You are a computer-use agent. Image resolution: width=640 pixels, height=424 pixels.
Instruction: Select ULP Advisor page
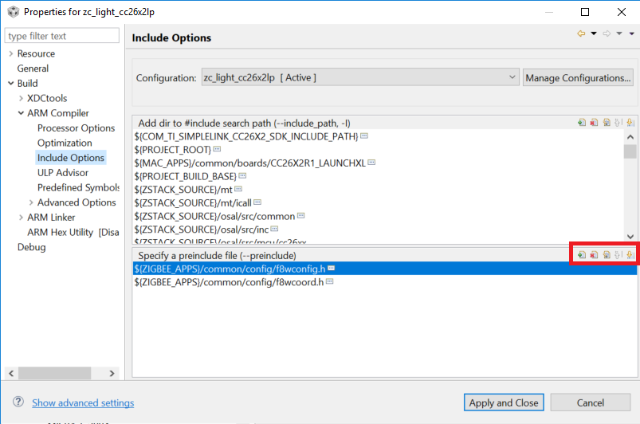coord(63,173)
